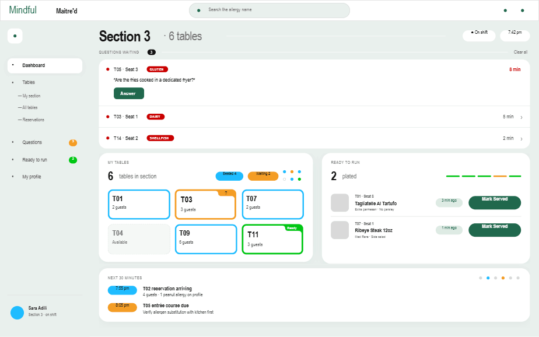
Task: Click the orange Questions count badge
Action: [x=73, y=143]
